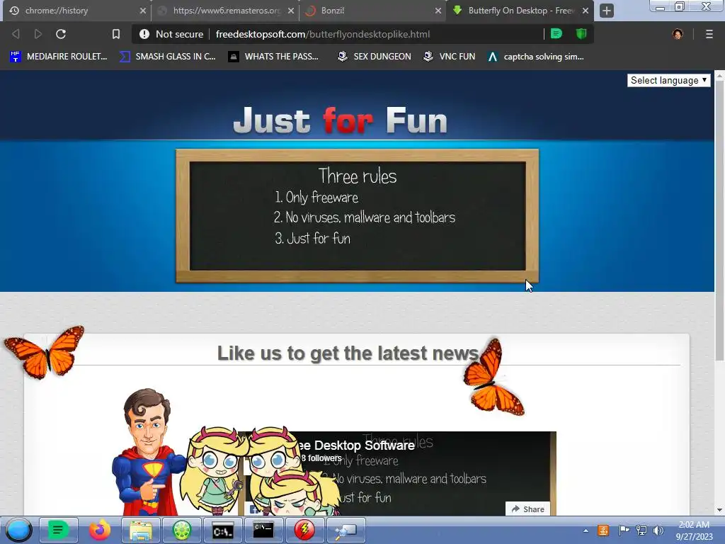Click the butterfly on the left page edge
Viewport: 725px width, 544px height.
pyautogui.click(x=45, y=351)
